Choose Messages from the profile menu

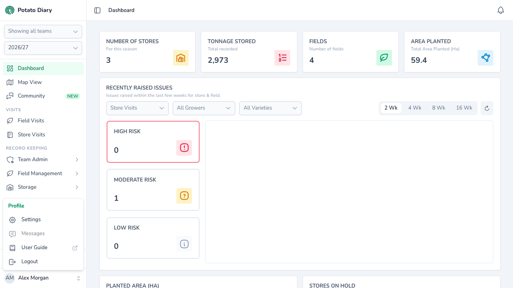click(43, 234)
